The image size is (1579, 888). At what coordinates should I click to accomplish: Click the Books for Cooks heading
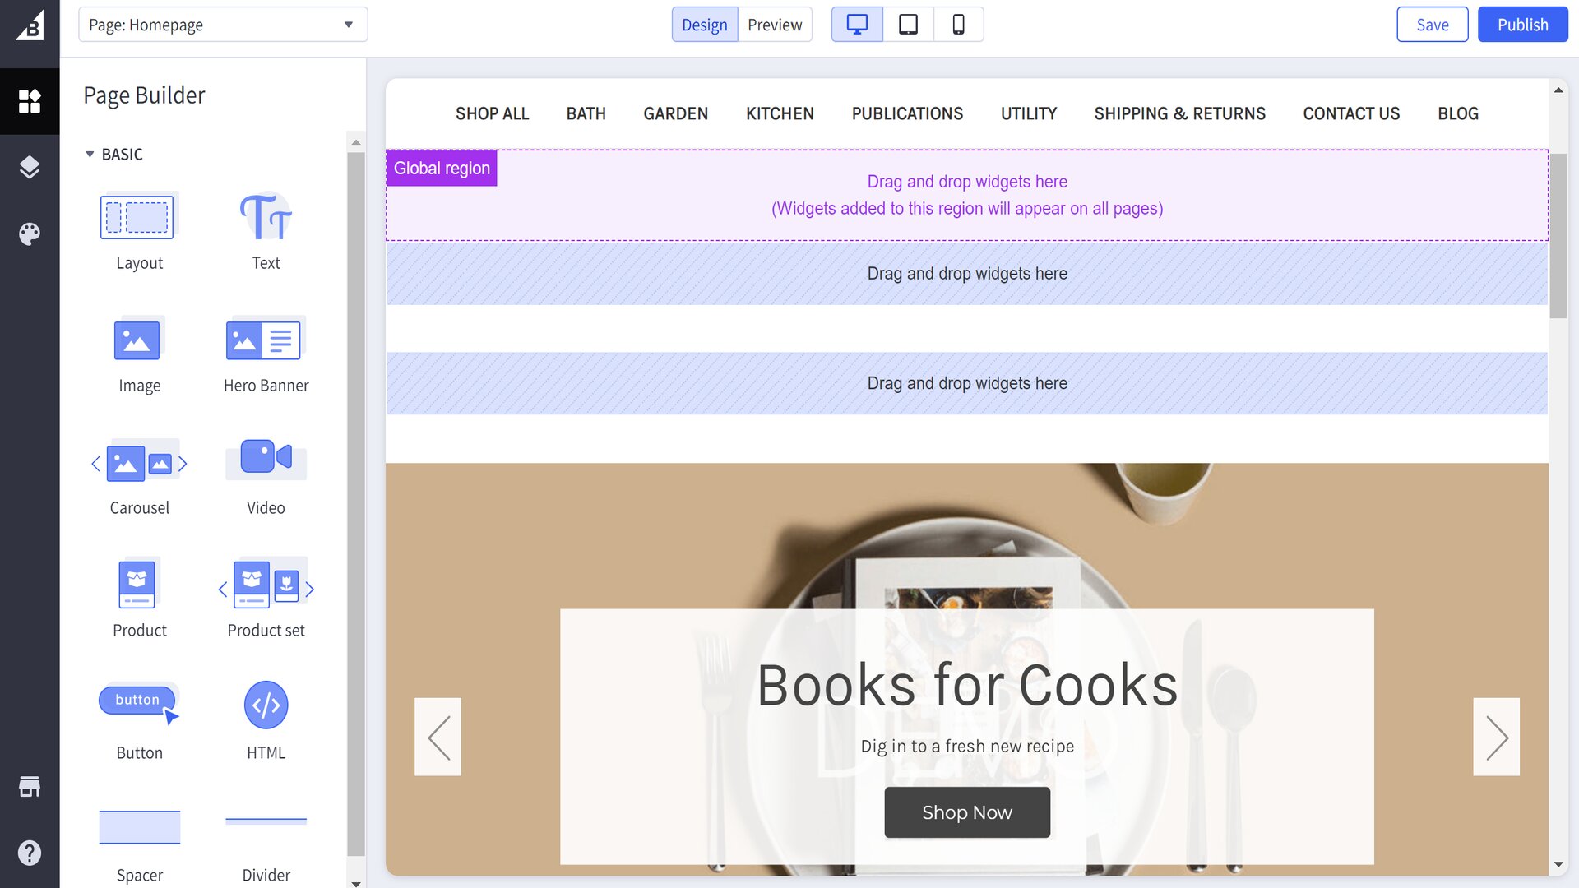pos(966,685)
